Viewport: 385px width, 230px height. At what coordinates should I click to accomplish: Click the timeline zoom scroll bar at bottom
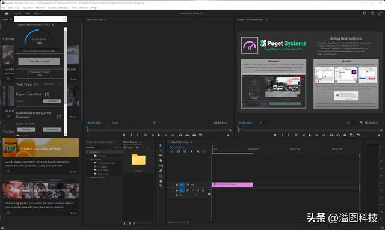click(x=179, y=222)
